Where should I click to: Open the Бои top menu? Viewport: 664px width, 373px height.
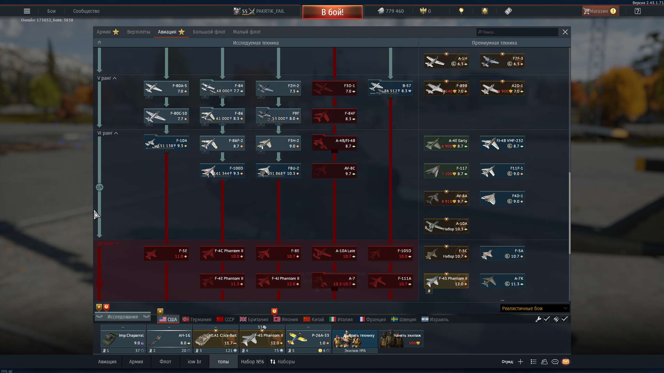point(51,11)
